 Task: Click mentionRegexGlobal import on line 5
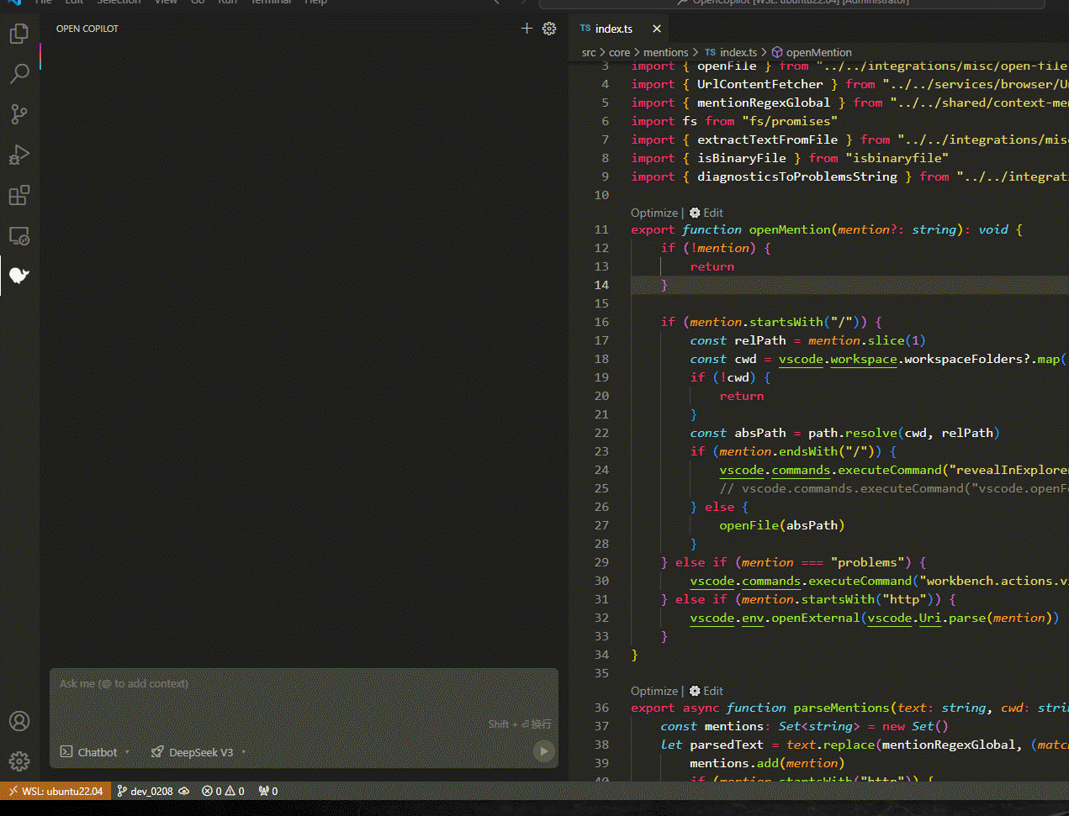pyautogui.click(x=764, y=103)
